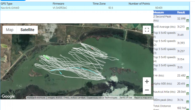195x110 pixels.
Task: Click the Navilink.GW60 GPS type cell
Action: click(x=10, y=8)
